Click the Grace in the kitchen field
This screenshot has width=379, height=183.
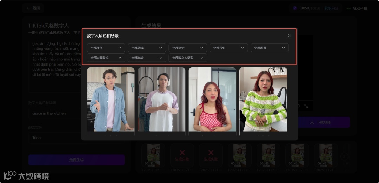tap(77, 113)
